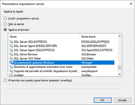Image resolution: width=135 pixels, height=105 pixels.
Task: Click the gear icon beside SQL Server Agent (MSSQLSERVER)
Action: [x=11, y=46]
